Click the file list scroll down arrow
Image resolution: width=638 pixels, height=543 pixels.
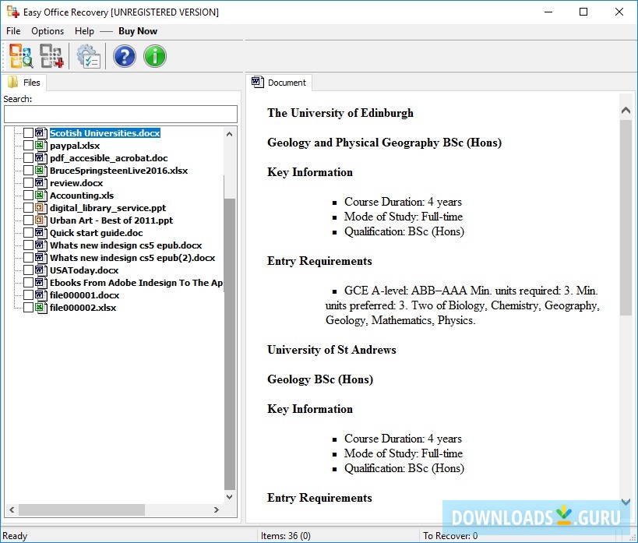230,496
